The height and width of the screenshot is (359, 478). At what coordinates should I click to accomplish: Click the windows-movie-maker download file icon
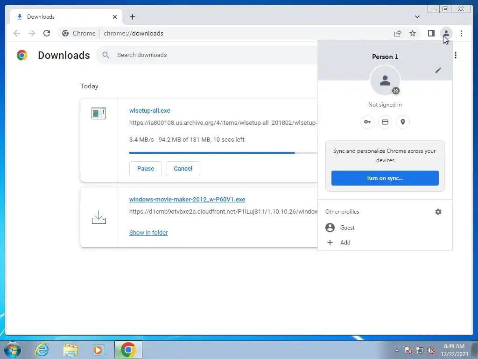pos(99,217)
